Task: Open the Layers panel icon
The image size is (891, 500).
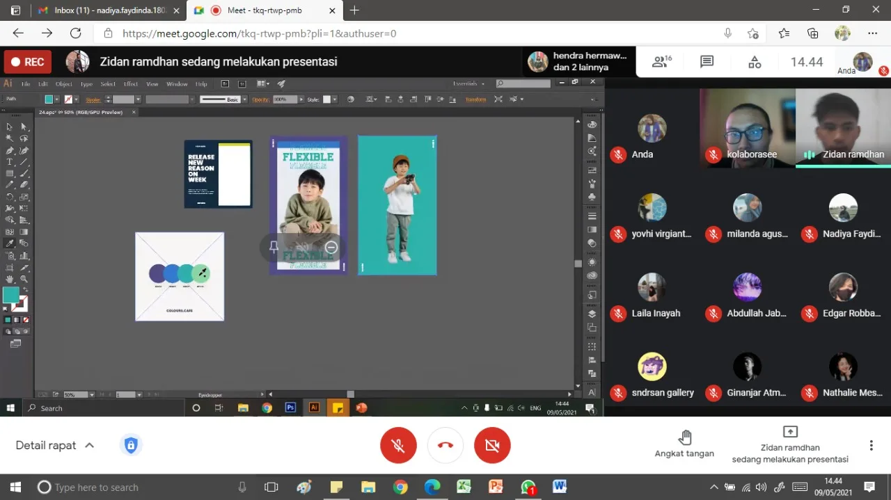Action: 592,314
